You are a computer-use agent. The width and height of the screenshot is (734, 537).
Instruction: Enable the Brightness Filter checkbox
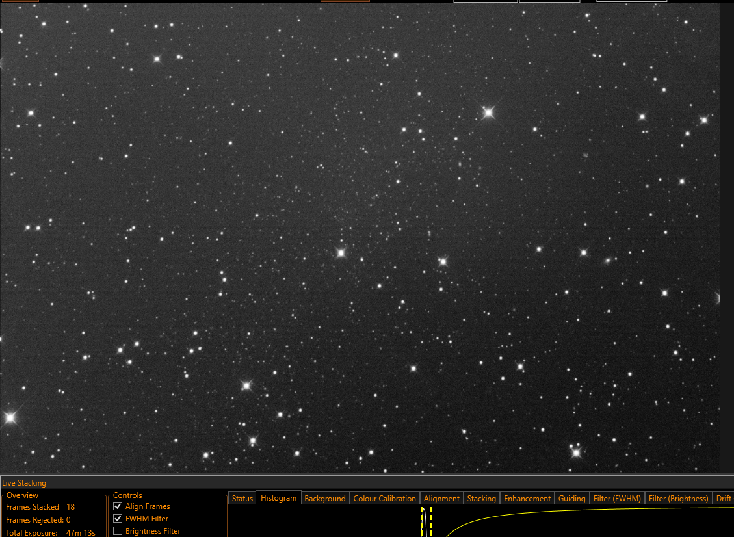118,531
